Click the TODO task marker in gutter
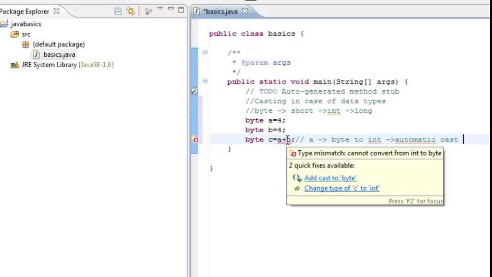492x277 pixels. pos(194,91)
